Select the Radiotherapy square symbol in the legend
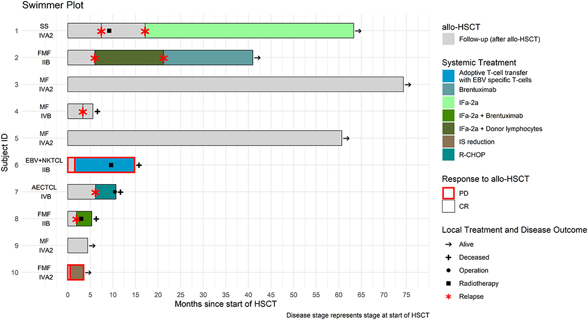The width and height of the screenshot is (588, 320). [448, 284]
